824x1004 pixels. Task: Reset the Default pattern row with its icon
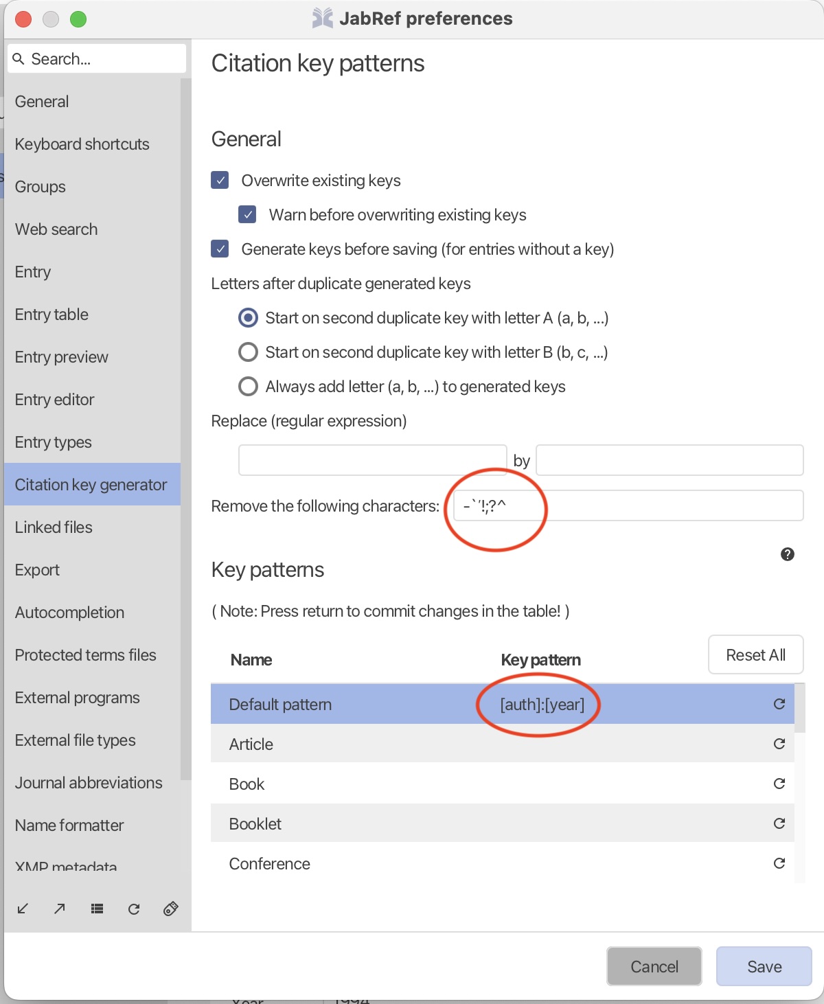coord(779,704)
